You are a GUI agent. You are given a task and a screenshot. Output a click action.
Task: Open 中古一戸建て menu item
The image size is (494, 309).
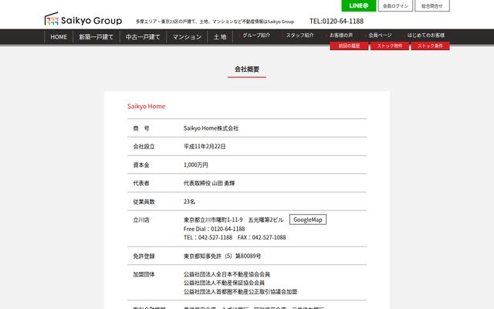(143, 37)
